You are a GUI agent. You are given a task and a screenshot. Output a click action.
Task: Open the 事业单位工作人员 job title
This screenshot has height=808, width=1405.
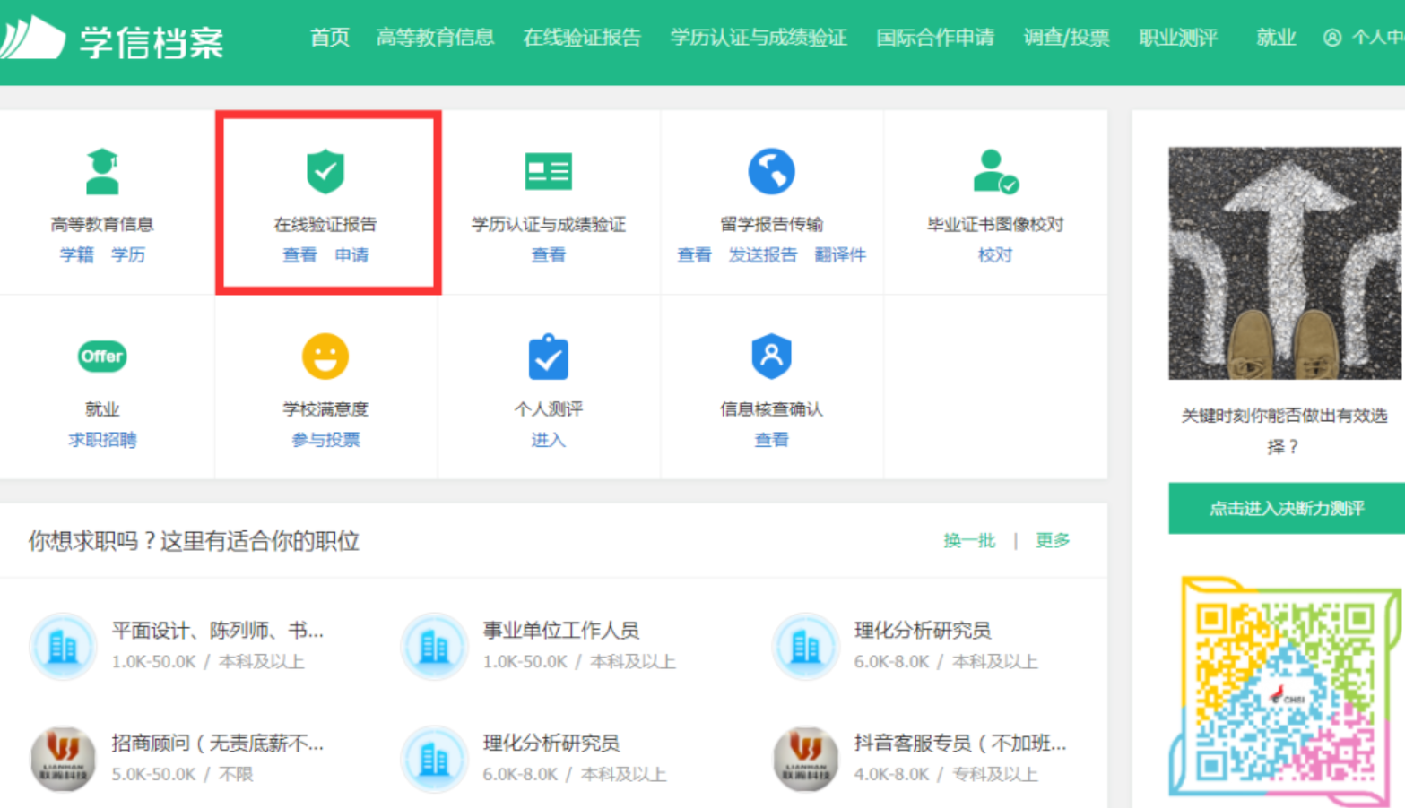pyautogui.click(x=561, y=631)
